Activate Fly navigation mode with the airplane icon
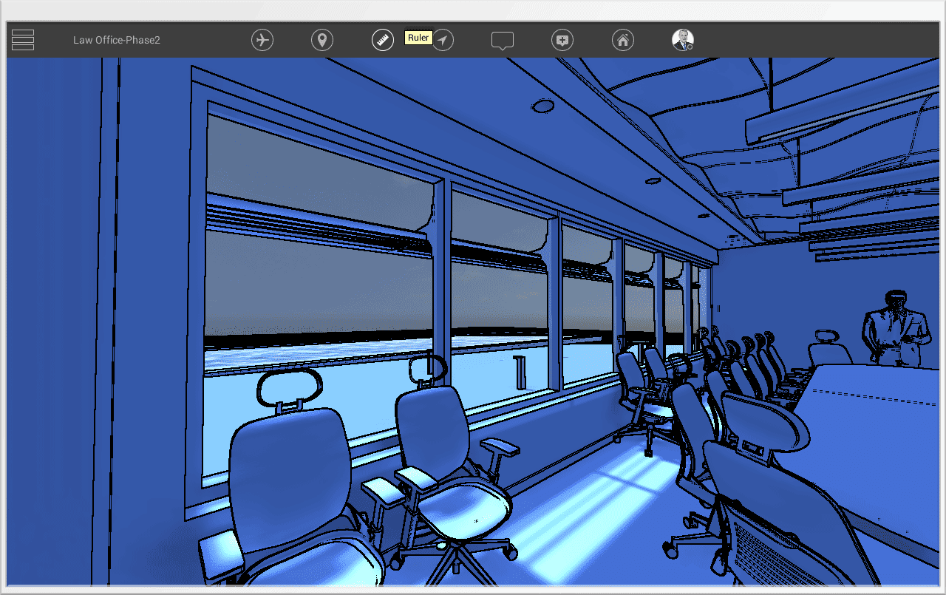This screenshot has height=595, width=946. pyautogui.click(x=262, y=40)
